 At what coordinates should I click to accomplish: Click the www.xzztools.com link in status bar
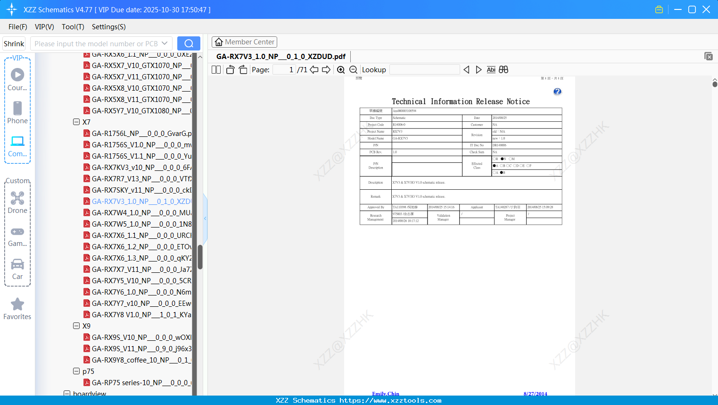(390, 400)
